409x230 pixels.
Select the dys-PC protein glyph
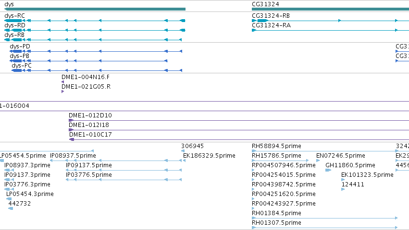pyautogui.click(x=97, y=70)
